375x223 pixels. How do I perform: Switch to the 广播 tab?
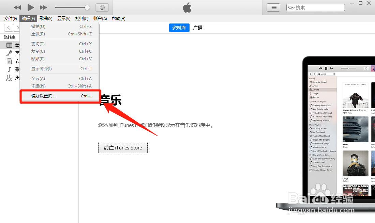click(x=198, y=28)
